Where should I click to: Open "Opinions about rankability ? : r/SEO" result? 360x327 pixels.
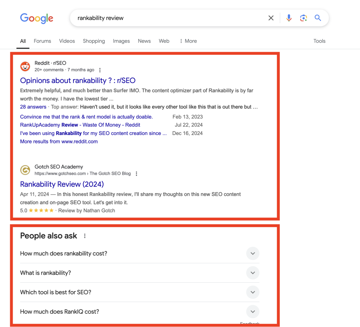[x=78, y=81]
